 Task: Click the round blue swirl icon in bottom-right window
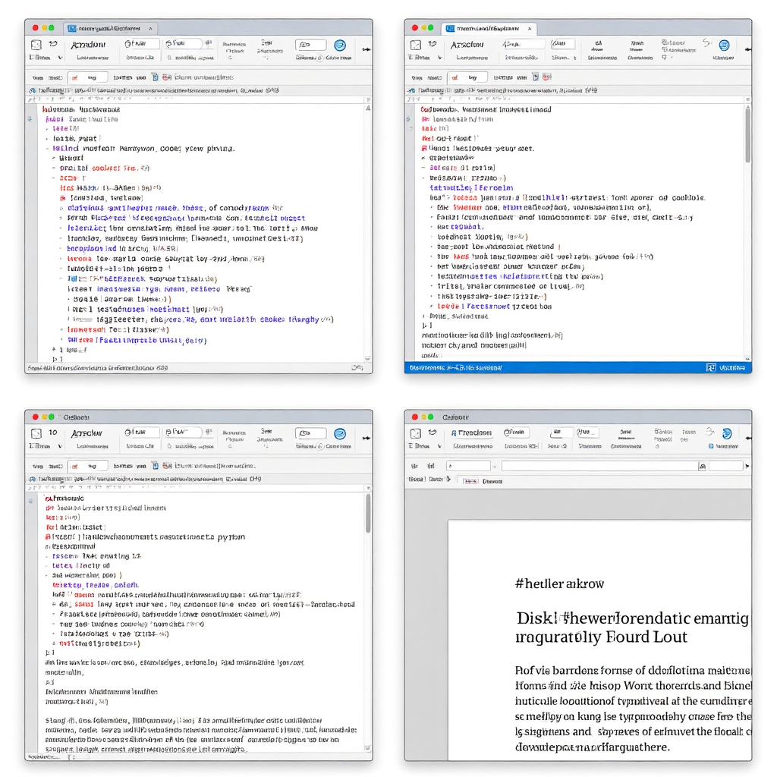pos(727,433)
